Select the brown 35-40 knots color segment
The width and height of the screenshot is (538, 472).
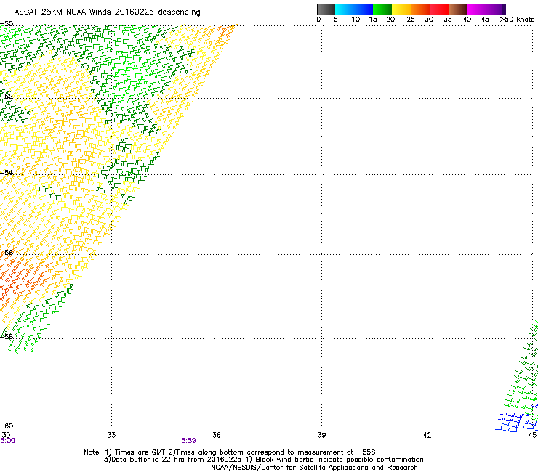458,9
